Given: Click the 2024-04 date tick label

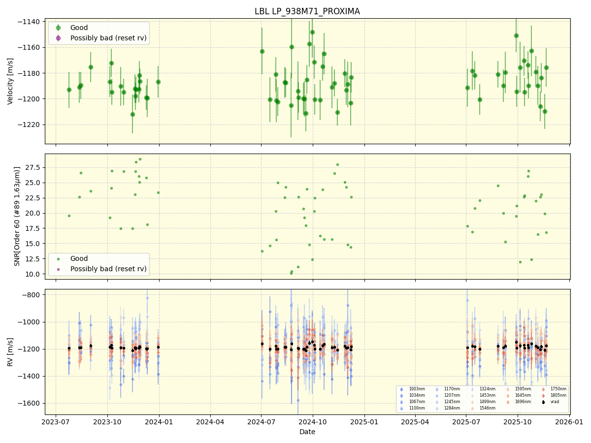Looking at the screenshot, I should pyautogui.click(x=210, y=422).
